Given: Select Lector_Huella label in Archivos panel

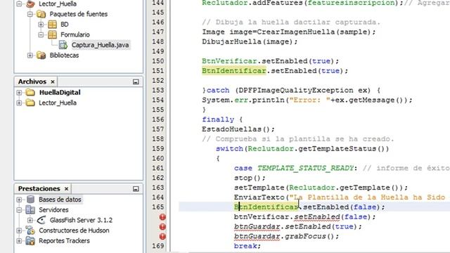Looking at the screenshot, I should (x=58, y=103).
